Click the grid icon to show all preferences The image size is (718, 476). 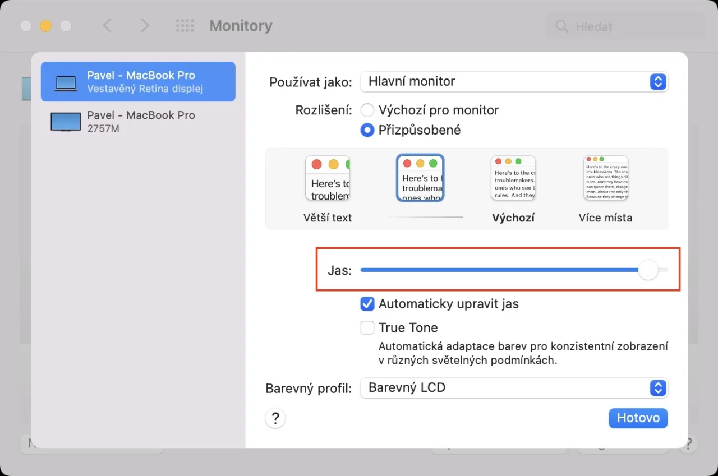click(x=185, y=26)
